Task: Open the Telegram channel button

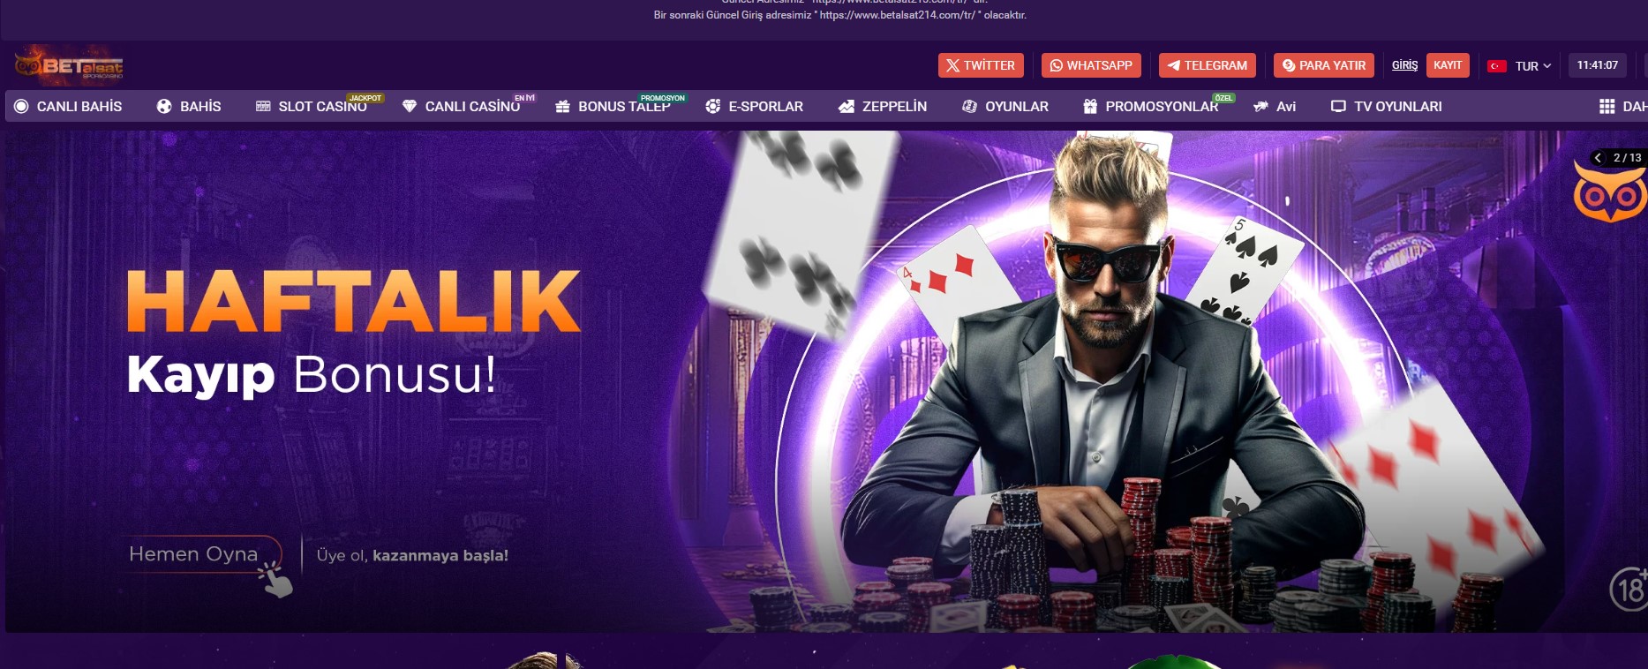Action: 1208,65
